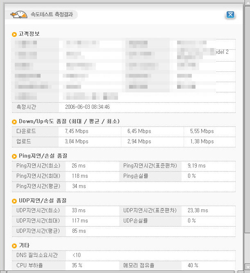
Task: Click the orange bullet beside UDP지연/손실 품질
Action: coord(14,201)
